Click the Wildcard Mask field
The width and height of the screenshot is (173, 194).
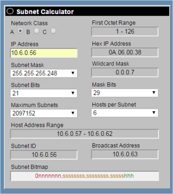point(125,72)
